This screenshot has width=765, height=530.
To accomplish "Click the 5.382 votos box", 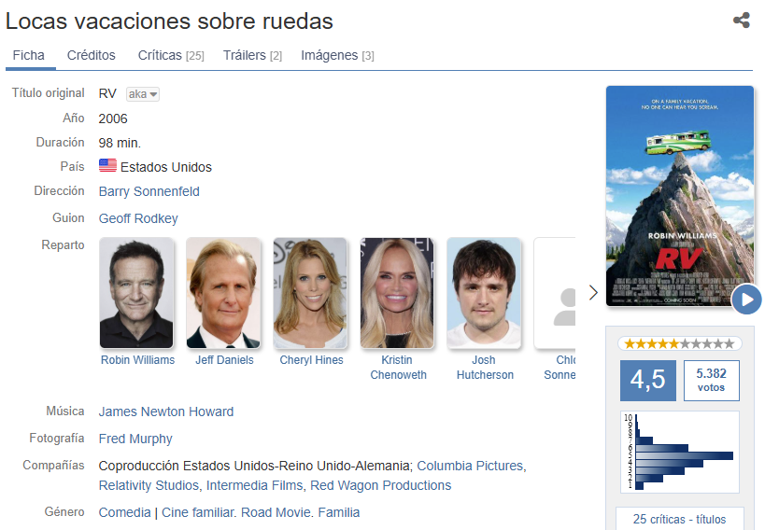I will (x=712, y=381).
